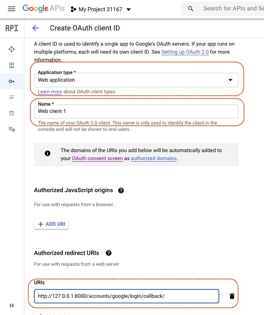264x315 pixels.
Task: Open the Library icon in the sidebar
Action: 12,65
